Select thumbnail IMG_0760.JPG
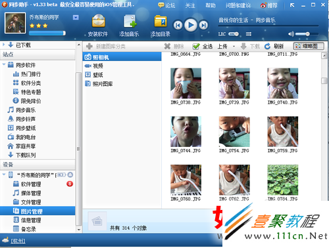The width and height of the screenshot is (329, 248). click(186, 180)
